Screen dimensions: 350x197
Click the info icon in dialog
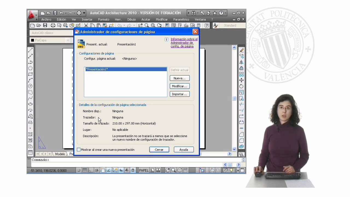[166, 39]
